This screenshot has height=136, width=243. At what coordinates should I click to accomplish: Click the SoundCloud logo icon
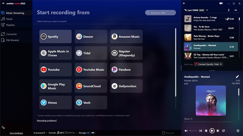(x=79, y=86)
